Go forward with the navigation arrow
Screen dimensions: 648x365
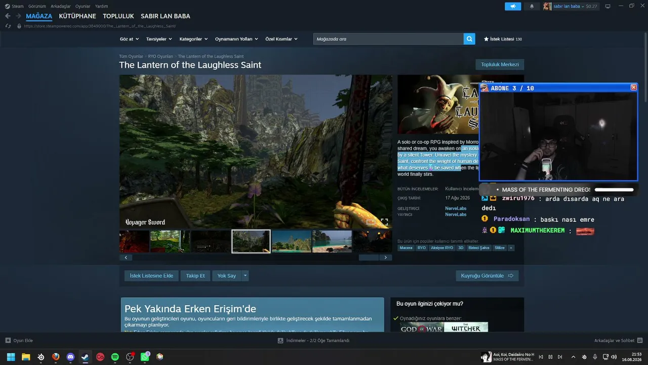click(x=18, y=16)
